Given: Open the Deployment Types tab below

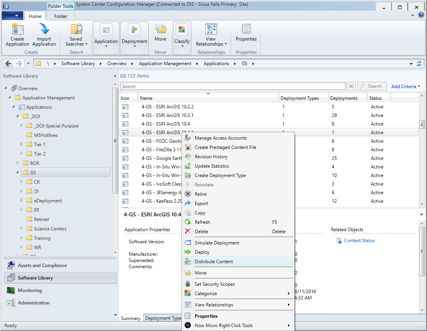Looking at the screenshot, I should point(163,318).
